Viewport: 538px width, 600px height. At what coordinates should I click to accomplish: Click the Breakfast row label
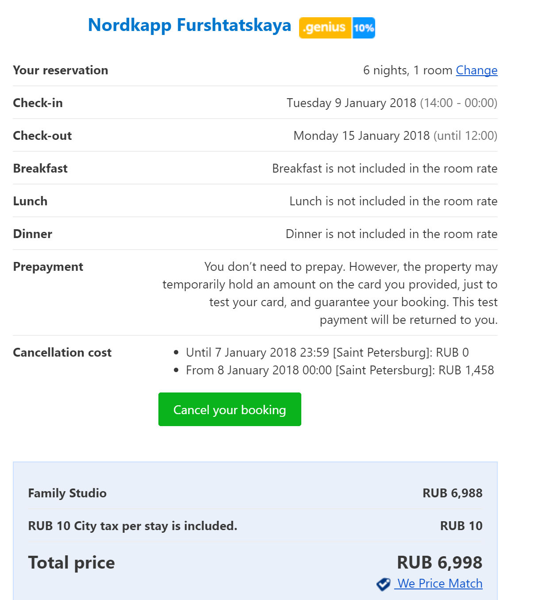pyautogui.click(x=40, y=168)
